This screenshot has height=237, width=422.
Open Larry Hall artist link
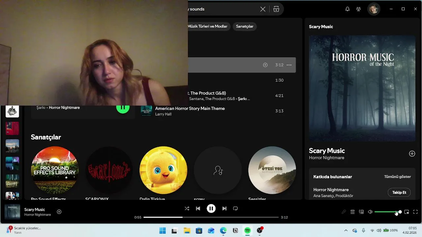163,114
